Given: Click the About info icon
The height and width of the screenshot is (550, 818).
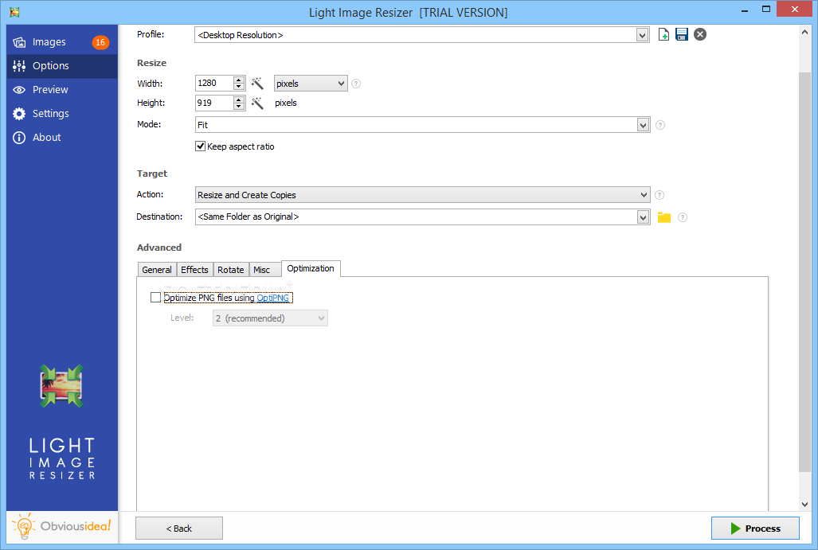Looking at the screenshot, I should [x=19, y=138].
